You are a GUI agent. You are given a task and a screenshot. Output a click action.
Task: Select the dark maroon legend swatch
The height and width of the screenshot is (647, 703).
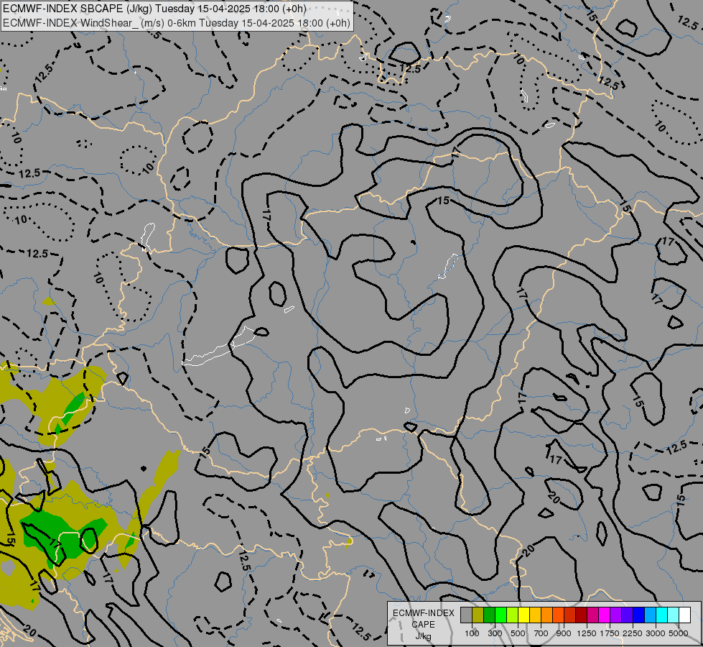coord(581,615)
